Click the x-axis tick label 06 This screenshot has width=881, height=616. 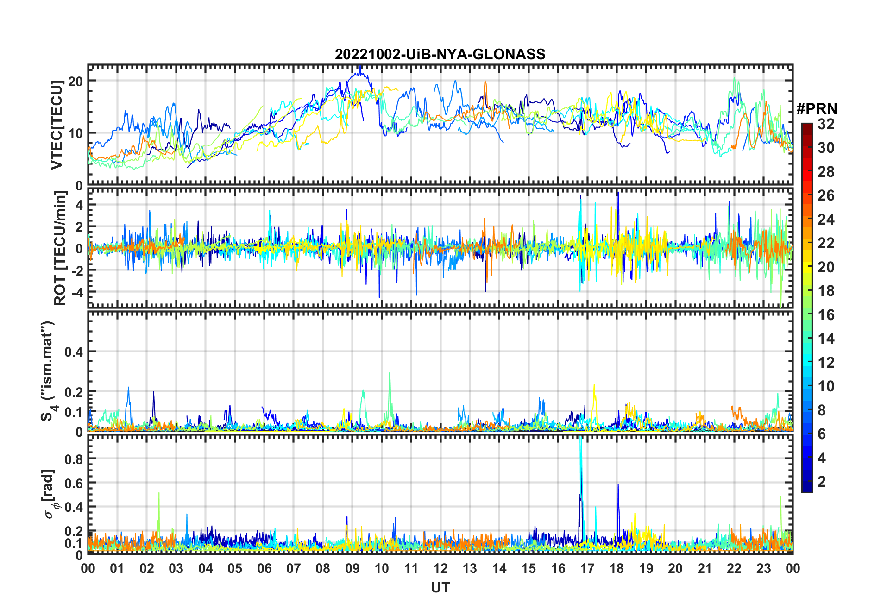point(264,568)
